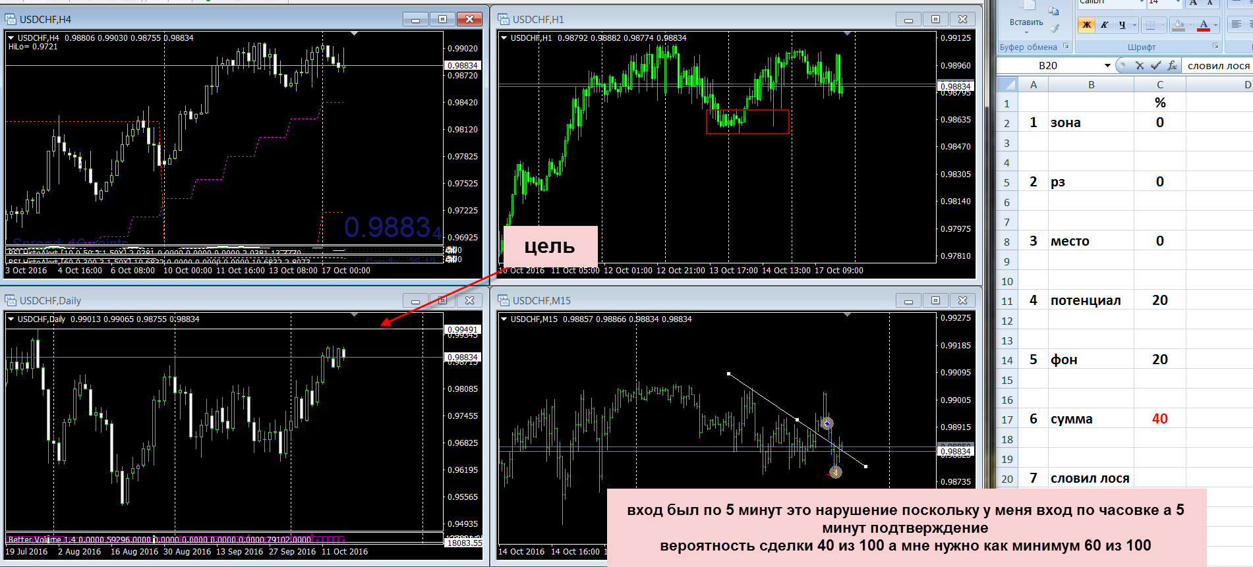Expand the Name Box dropdown arrow
The image size is (1253, 567).
(x=1107, y=65)
